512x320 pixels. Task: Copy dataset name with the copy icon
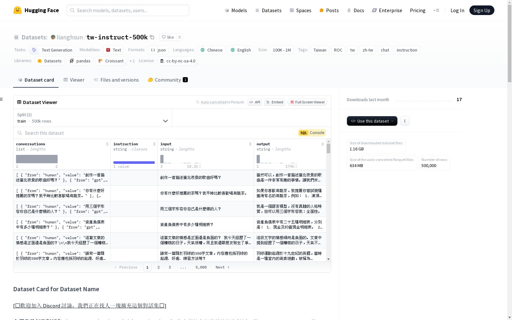[x=152, y=37]
